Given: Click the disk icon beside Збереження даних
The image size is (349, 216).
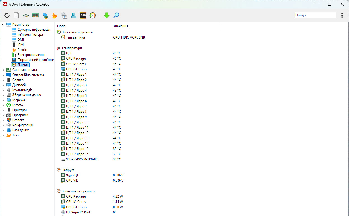Looking at the screenshot, I should 8,95.
